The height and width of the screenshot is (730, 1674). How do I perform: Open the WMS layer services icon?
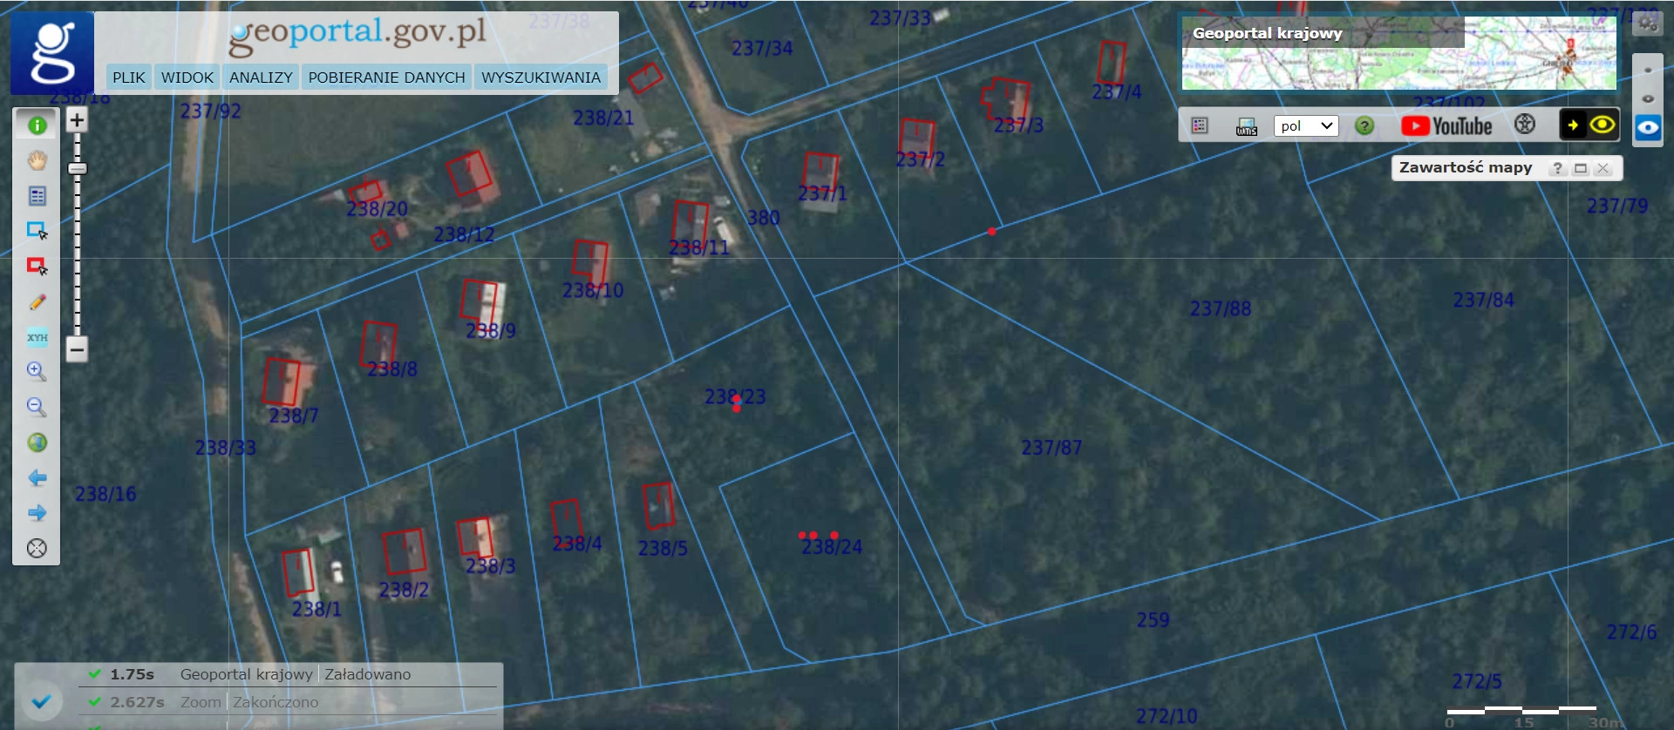coord(1246,126)
